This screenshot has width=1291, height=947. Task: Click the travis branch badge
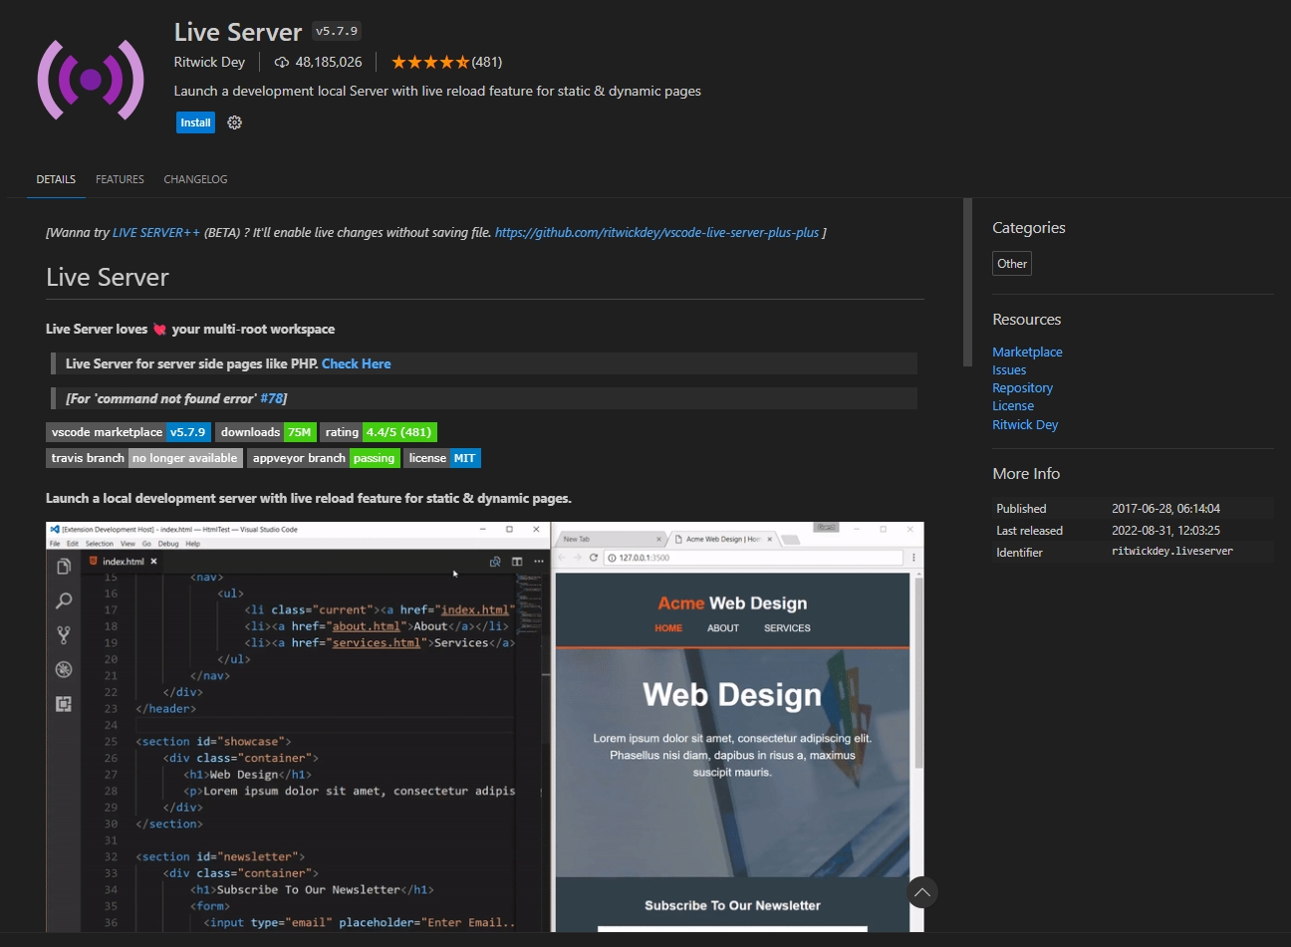(x=144, y=458)
